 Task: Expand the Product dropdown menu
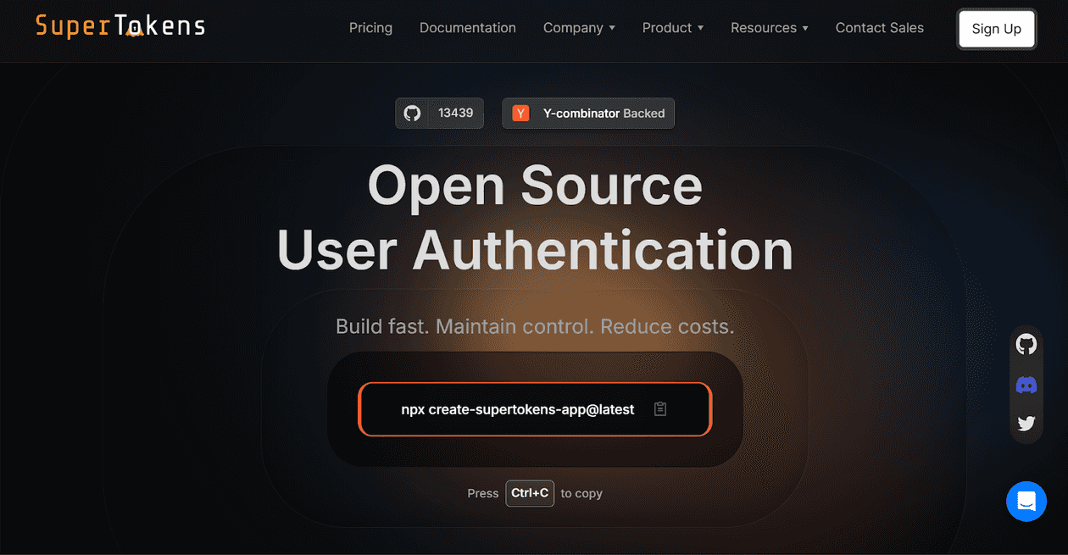point(672,27)
